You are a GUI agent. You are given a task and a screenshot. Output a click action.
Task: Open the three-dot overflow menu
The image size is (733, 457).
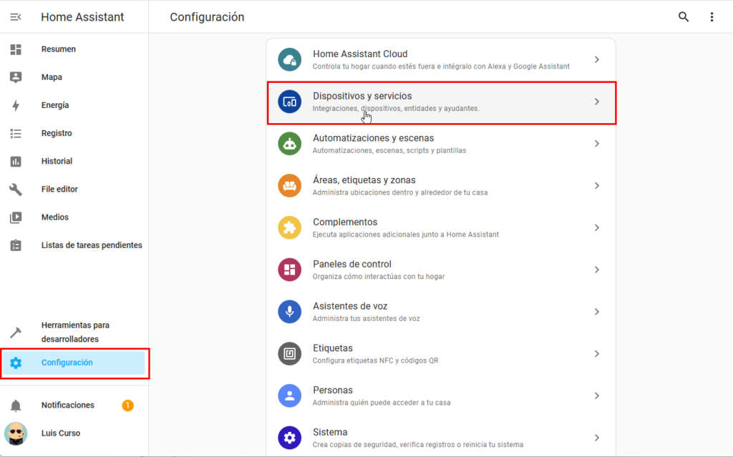click(x=712, y=17)
